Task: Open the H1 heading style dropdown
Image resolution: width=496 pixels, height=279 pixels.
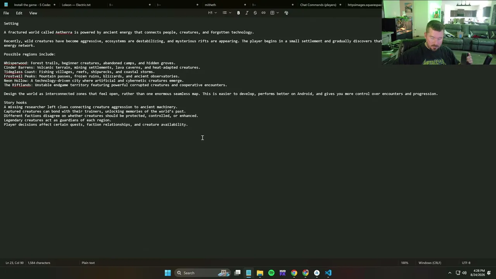Action: 212,13
